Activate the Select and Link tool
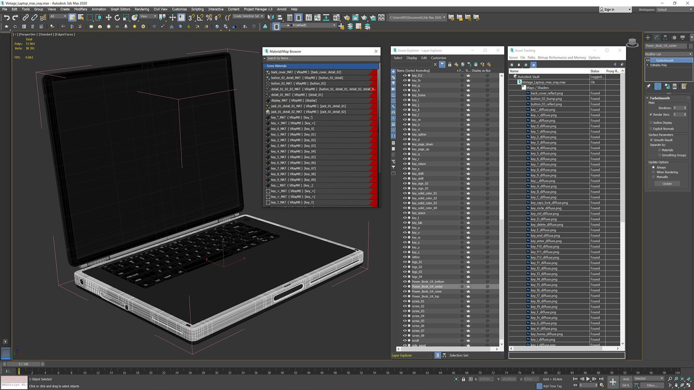Screen dimensions: 694x390 click(26, 17)
